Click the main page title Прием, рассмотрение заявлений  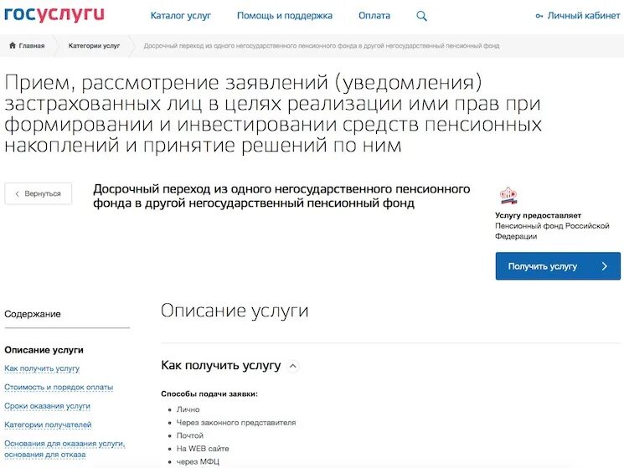[x=273, y=114]
